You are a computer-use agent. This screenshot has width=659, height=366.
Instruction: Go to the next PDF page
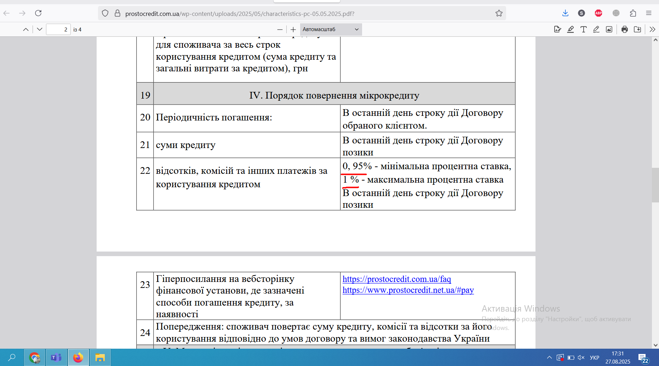(x=40, y=29)
